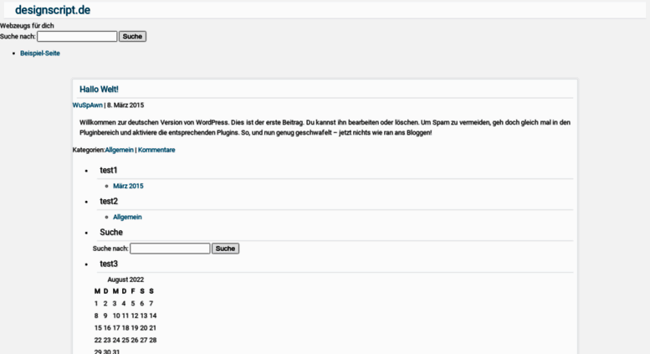Image resolution: width=650 pixels, height=354 pixels.
Task: Open the Allgemein category under Kategorien
Action: click(x=120, y=150)
